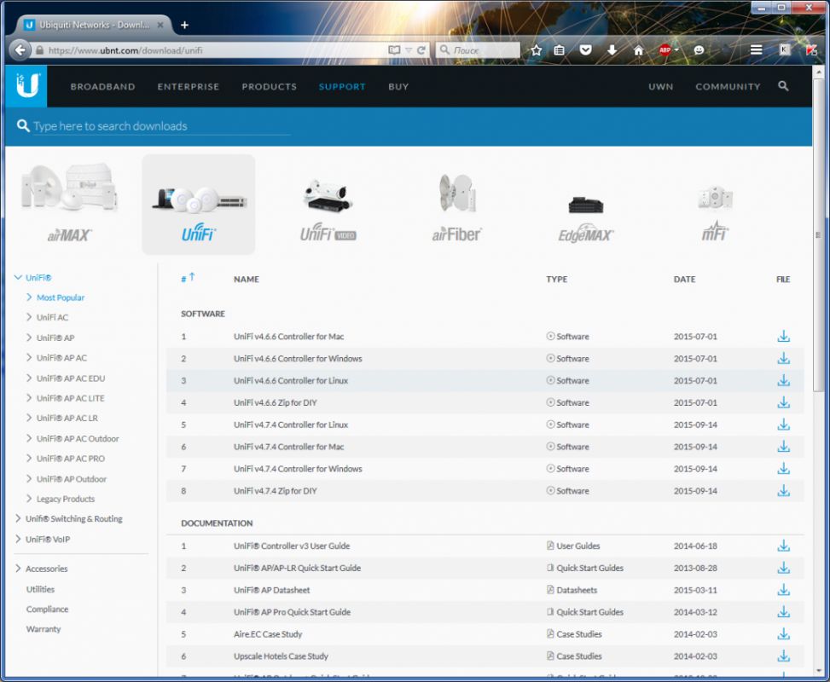Click the Ubiquiti logo home icon
This screenshot has width=830, height=682.
26,86
